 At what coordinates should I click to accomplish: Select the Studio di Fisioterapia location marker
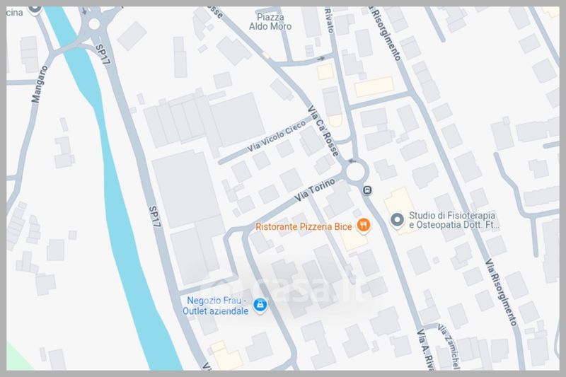tap(397, 220)
